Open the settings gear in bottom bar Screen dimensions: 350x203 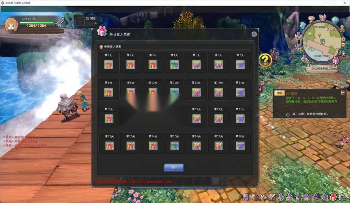[x=342, y=197]
